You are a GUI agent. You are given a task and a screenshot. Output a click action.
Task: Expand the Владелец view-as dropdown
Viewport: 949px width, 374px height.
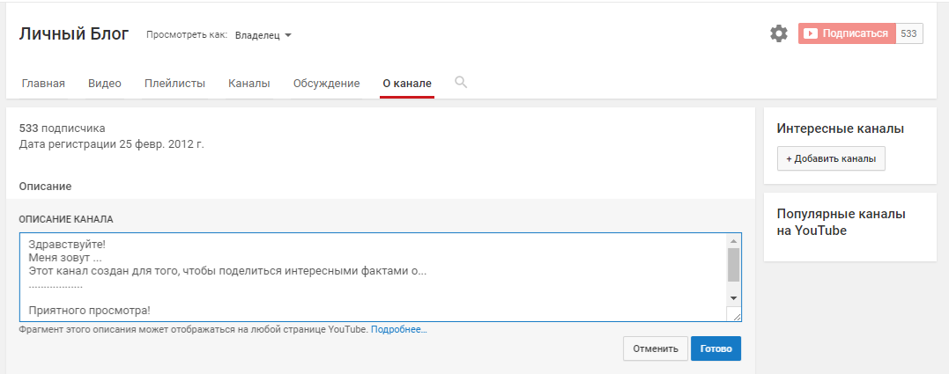click(x=263, y=35)
